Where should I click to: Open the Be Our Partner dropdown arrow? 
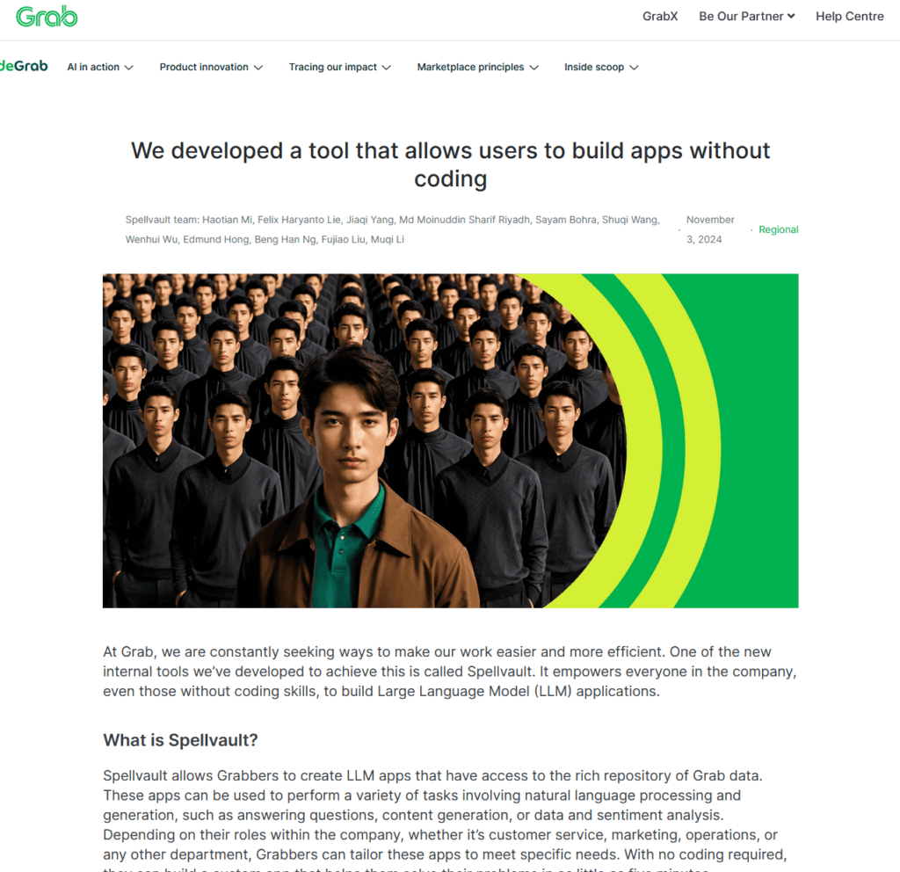pos(791,16)
